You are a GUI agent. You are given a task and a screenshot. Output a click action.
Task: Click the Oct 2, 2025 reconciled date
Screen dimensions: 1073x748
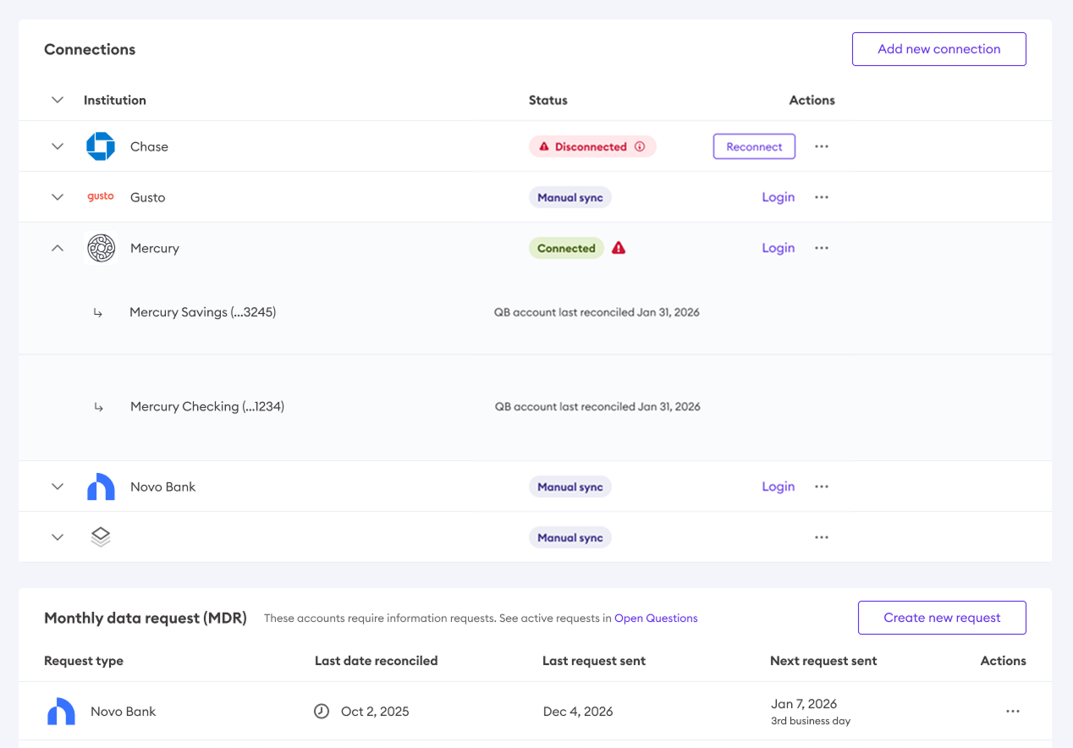pyautogui.click(x=375, y=712)
